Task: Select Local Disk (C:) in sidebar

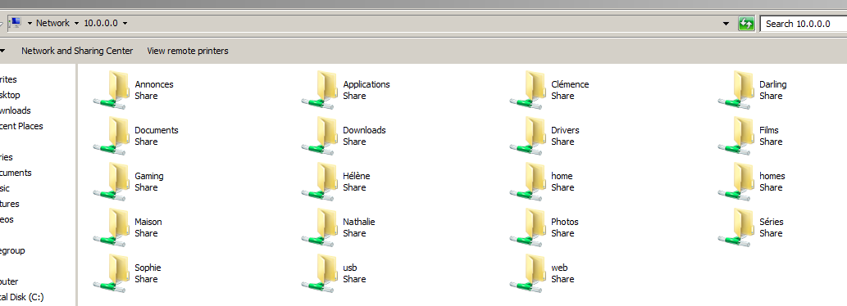Action: pos(21,297)
